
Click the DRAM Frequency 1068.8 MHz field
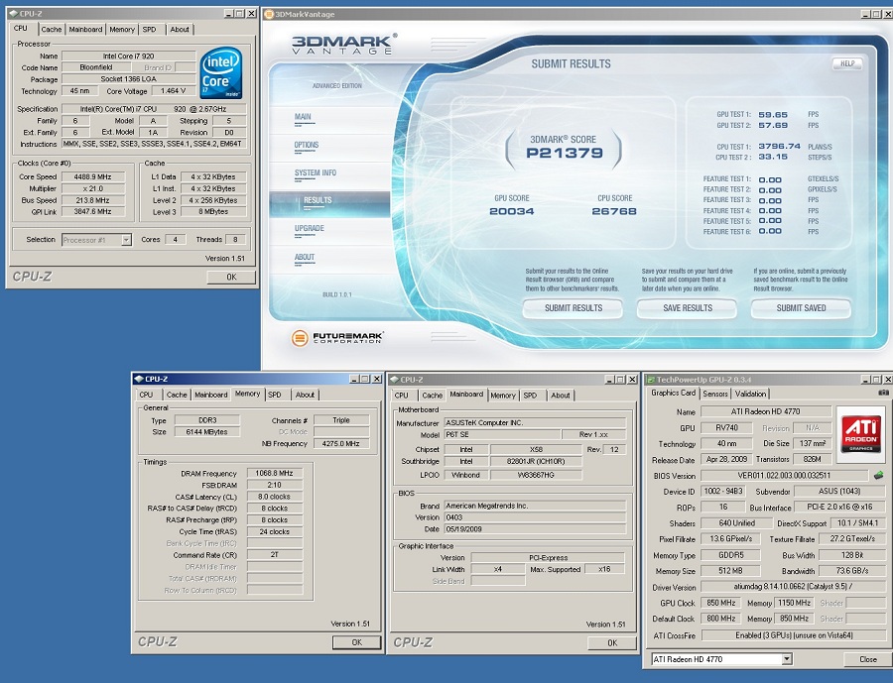275,473
